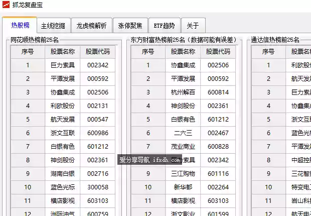Image resolution: width=311 pixels, height=216 pixels.
Task: Select 协鑫集成 in 东方财富 list
Action: 183,65
